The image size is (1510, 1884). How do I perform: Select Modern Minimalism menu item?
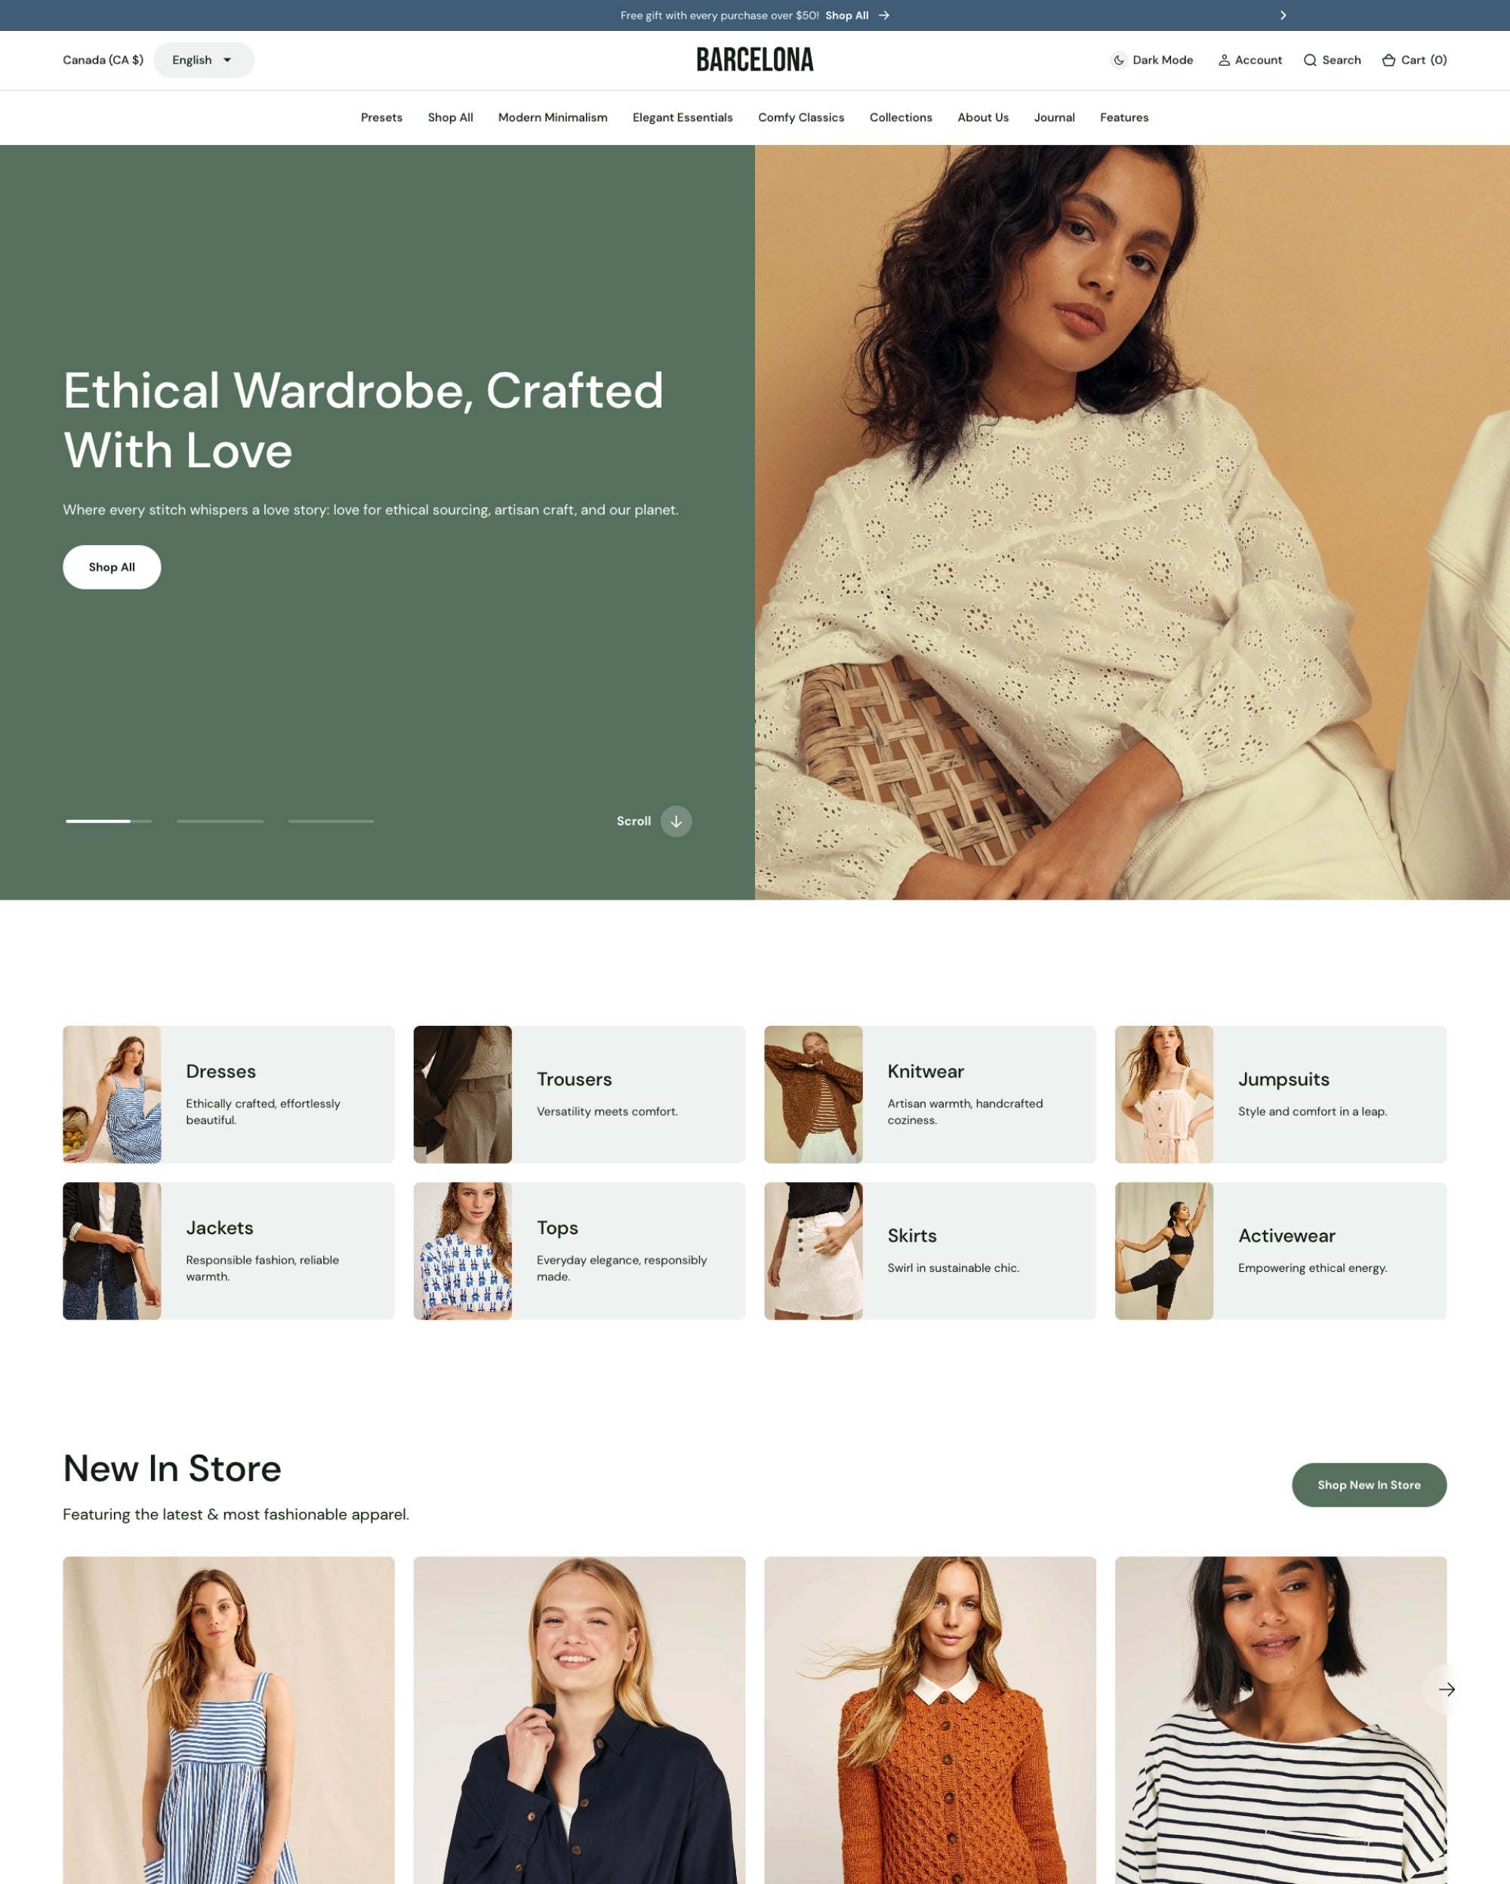click(552, 117)
